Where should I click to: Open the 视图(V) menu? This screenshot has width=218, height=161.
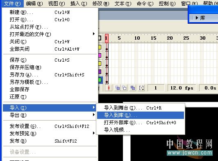click(x=57, y=4)
